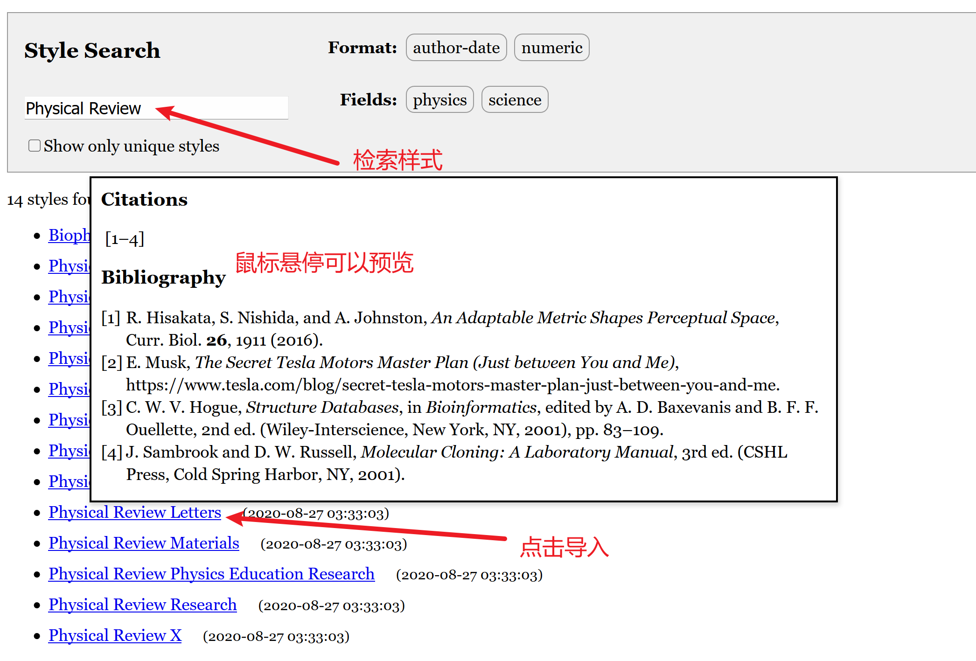Enable Show only unique styles checkbox
Screen dimensions: 976x661
coord(35,146)
